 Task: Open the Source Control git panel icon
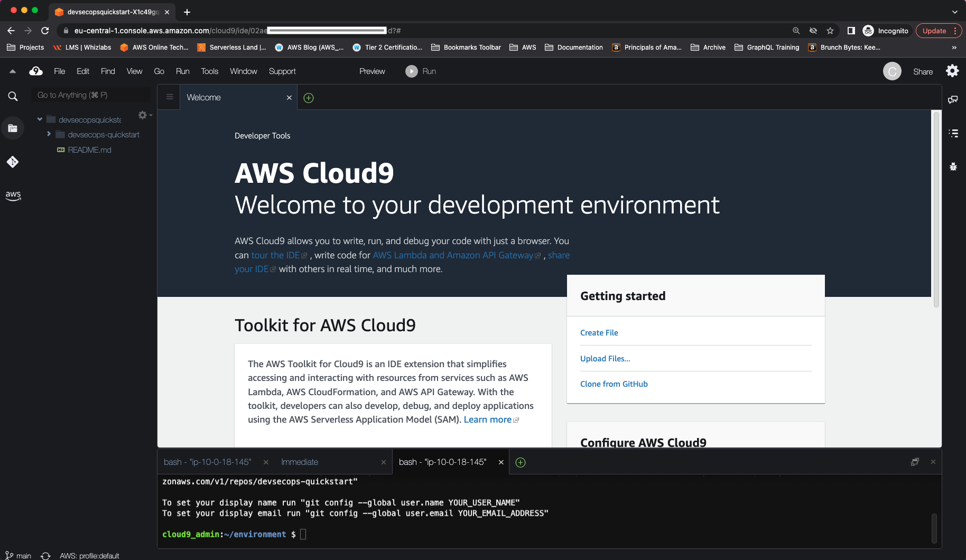coord(13,162)
